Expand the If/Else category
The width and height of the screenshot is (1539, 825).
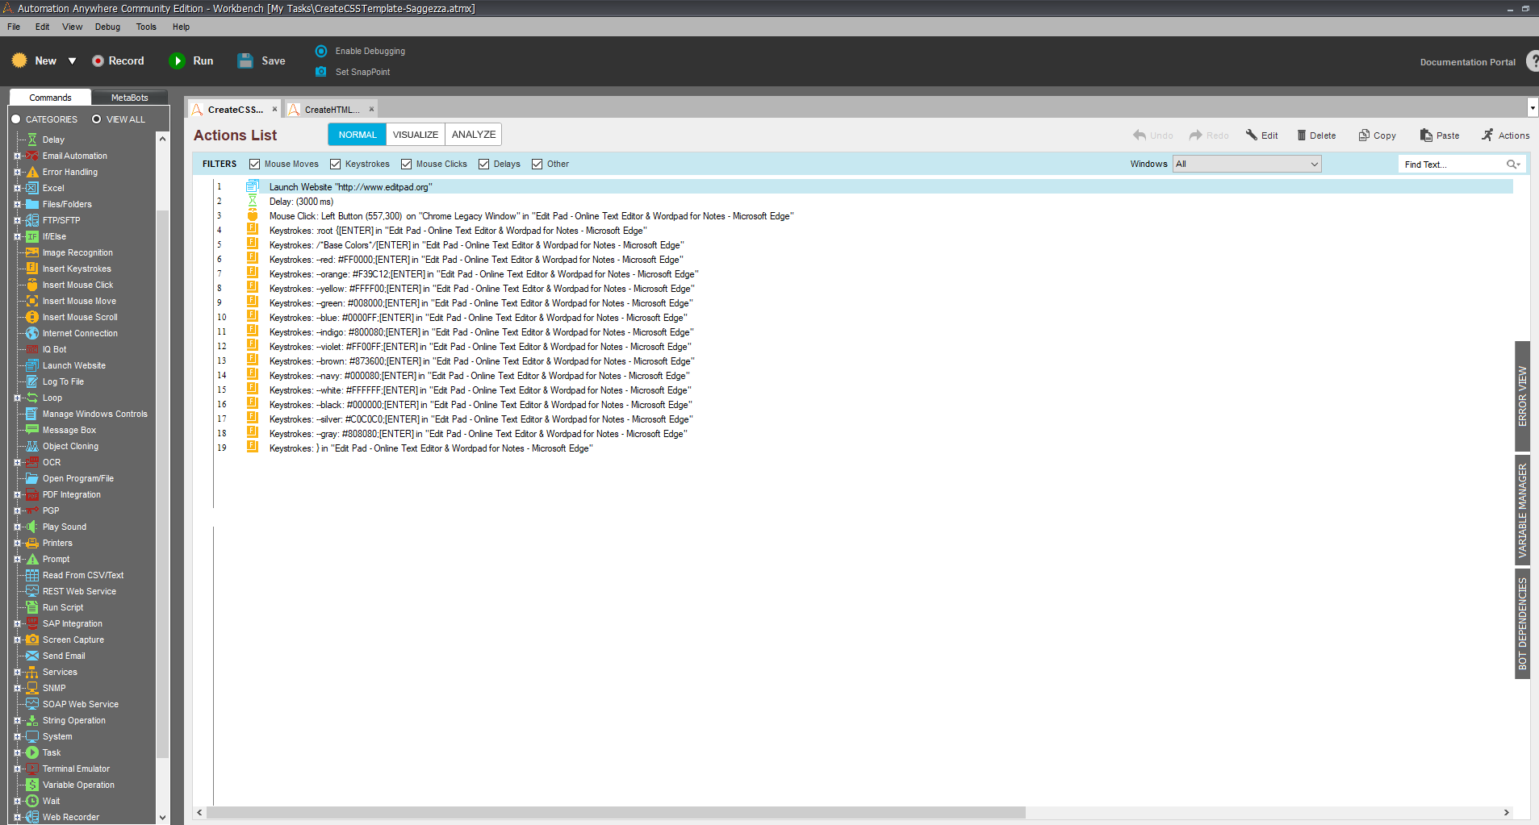17,236
